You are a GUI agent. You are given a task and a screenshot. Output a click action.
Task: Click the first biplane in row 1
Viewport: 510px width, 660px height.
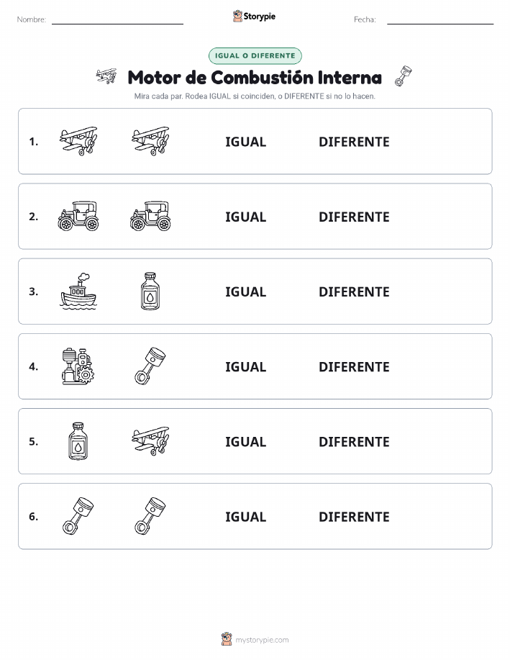(x=78, y=141)
